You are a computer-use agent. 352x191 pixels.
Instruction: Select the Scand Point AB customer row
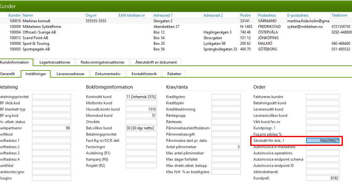pos(35,38)
